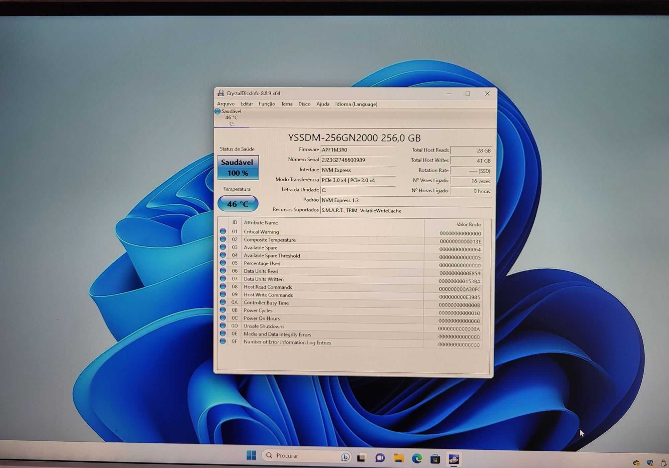Open the Bing chat icon in search box
Image resolution: width=669 pixels, height=468 pixels.
pos(345,457)
